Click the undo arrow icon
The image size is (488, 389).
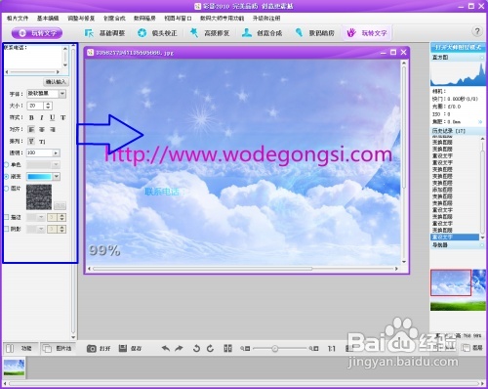(166, 348)
